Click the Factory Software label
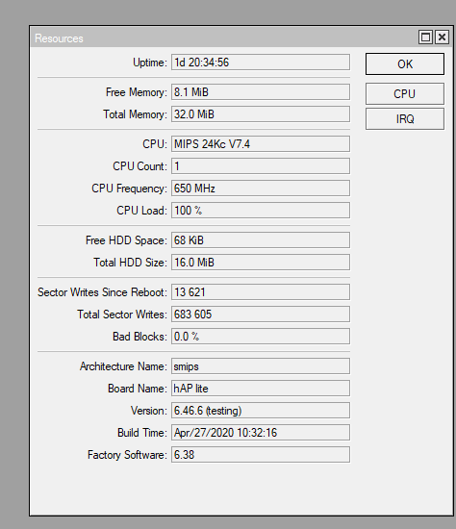This screenshot has height=529, width=456. (127, 455)
